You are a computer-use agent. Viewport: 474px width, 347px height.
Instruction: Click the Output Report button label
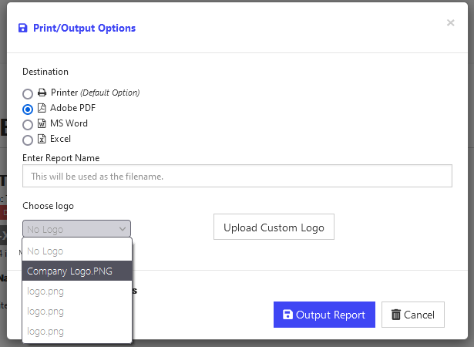(331, 315)
